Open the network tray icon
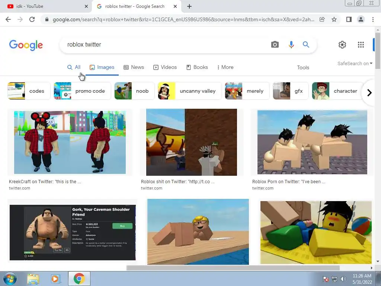 coord(334,279)
